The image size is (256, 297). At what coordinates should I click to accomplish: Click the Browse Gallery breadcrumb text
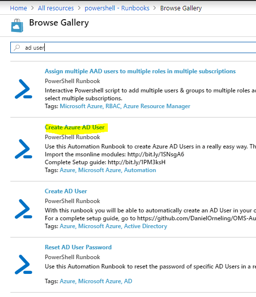point(181,8)
